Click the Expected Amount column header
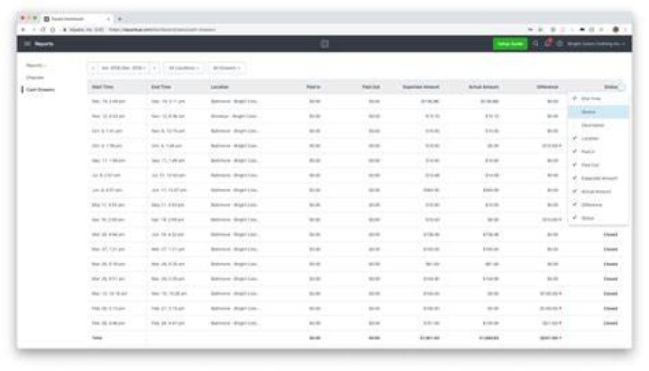Screen dimensions: 649x371 pos(421,86)
